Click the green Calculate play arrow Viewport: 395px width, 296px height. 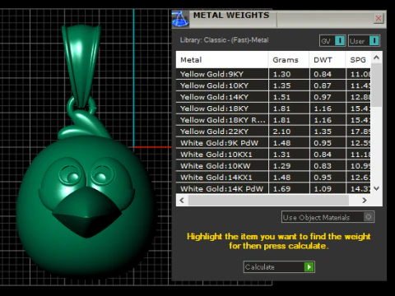pos(309,267)
